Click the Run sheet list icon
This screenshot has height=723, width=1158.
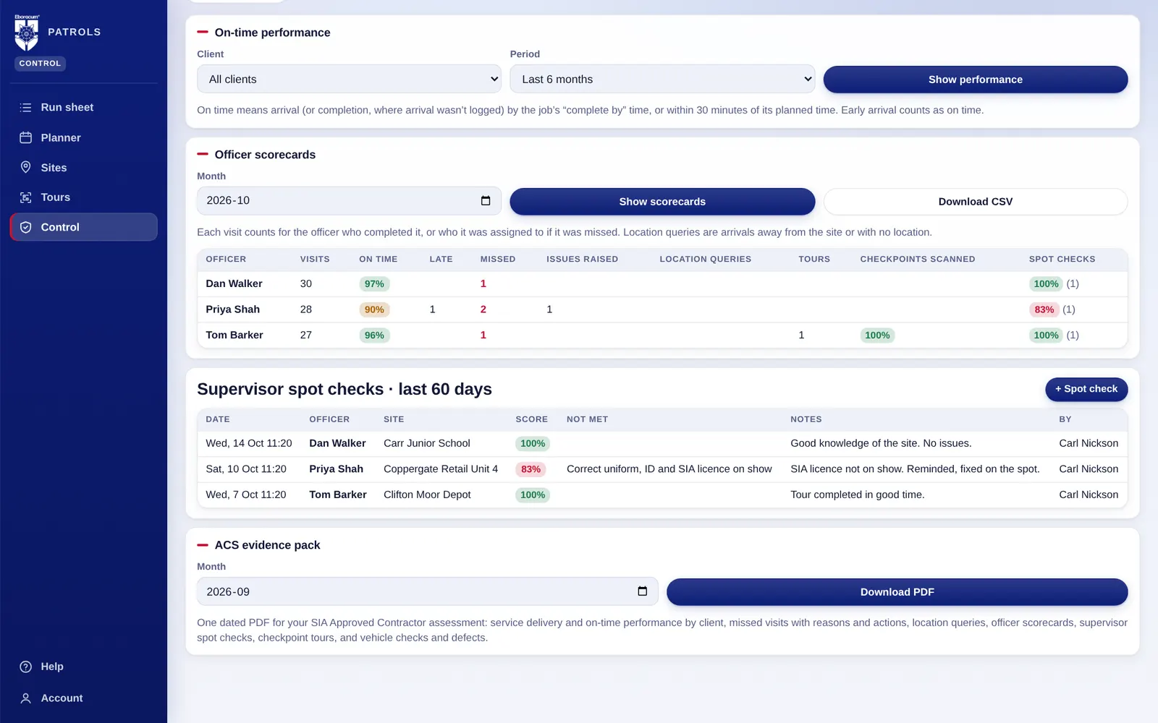pyautogui.click(x=25, y=108)
